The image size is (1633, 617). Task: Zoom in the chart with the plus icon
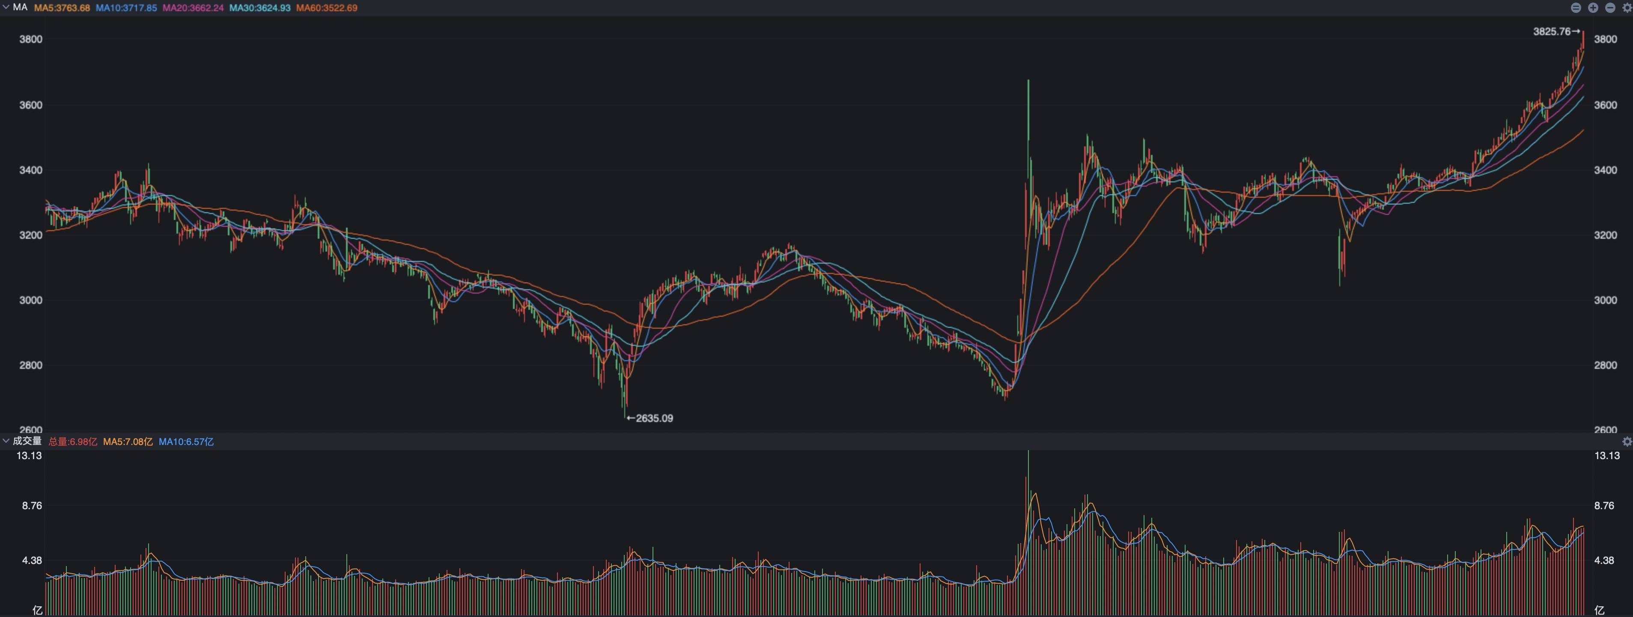click(1594, 8)
